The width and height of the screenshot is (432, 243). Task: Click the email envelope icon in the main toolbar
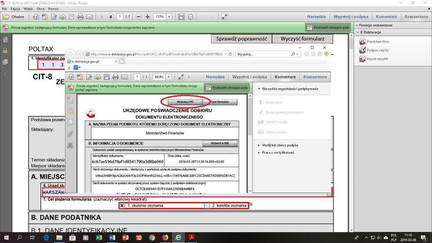[x=89, y=17]
